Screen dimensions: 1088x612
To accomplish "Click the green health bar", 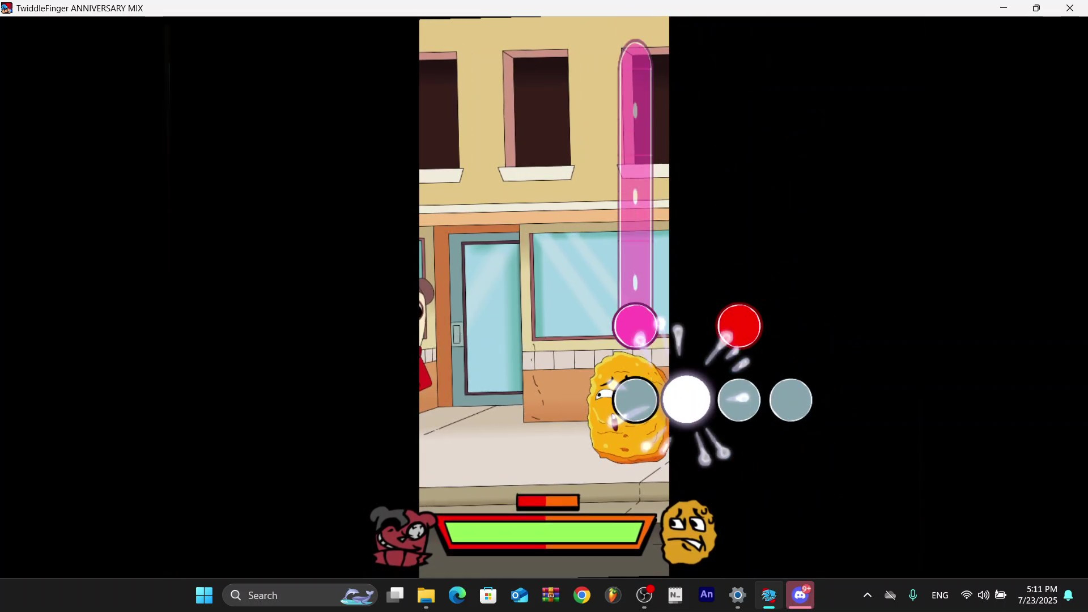I will click(543, 533).
